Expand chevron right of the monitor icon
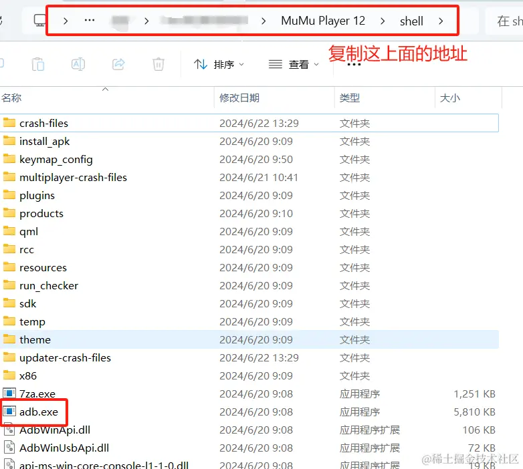This screenshot has height=469, width=523. click(66, 21)
